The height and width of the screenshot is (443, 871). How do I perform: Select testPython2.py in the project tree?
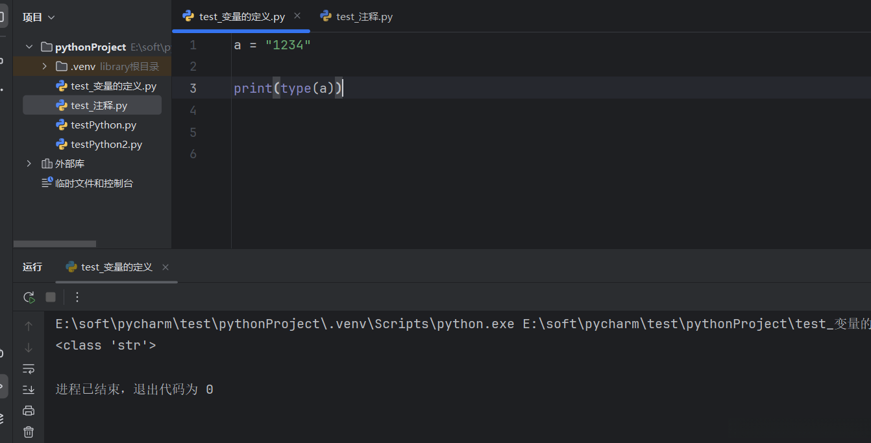point(106,144)
